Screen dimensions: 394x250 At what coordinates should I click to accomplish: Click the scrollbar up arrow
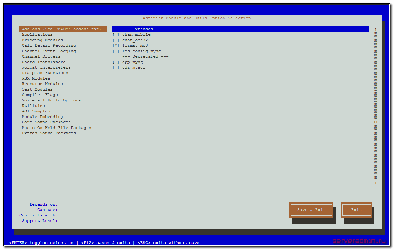[375, 30]
